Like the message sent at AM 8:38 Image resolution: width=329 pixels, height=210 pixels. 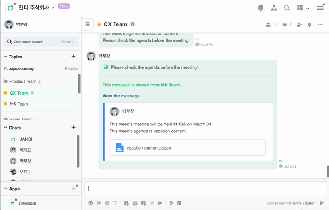(197, 44)
